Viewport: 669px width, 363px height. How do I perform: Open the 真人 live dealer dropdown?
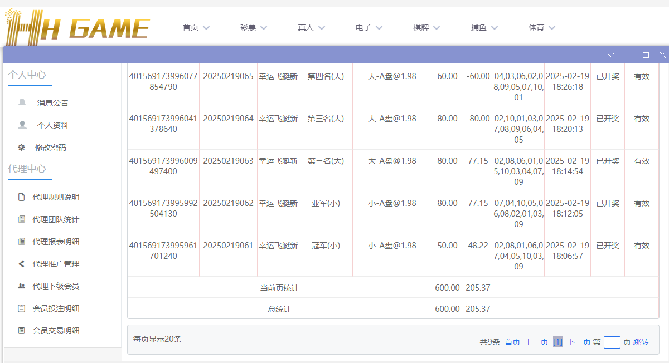[311, 27]
